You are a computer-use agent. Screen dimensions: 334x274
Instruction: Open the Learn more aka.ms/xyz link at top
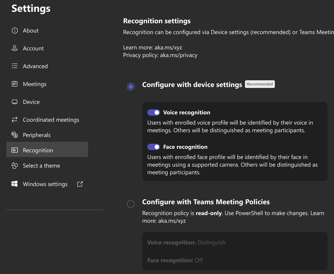[168, 47]
